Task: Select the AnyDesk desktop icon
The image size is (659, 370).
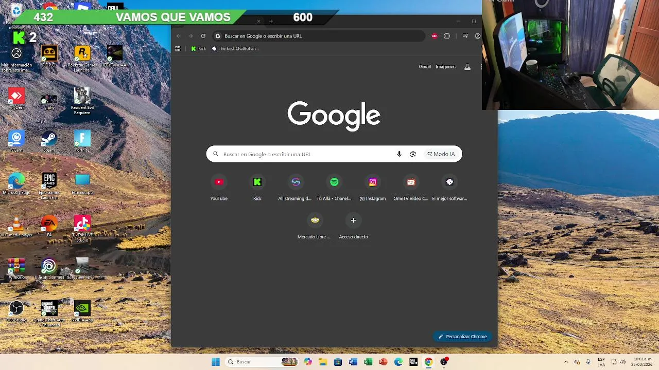Action: pos(16,99)
